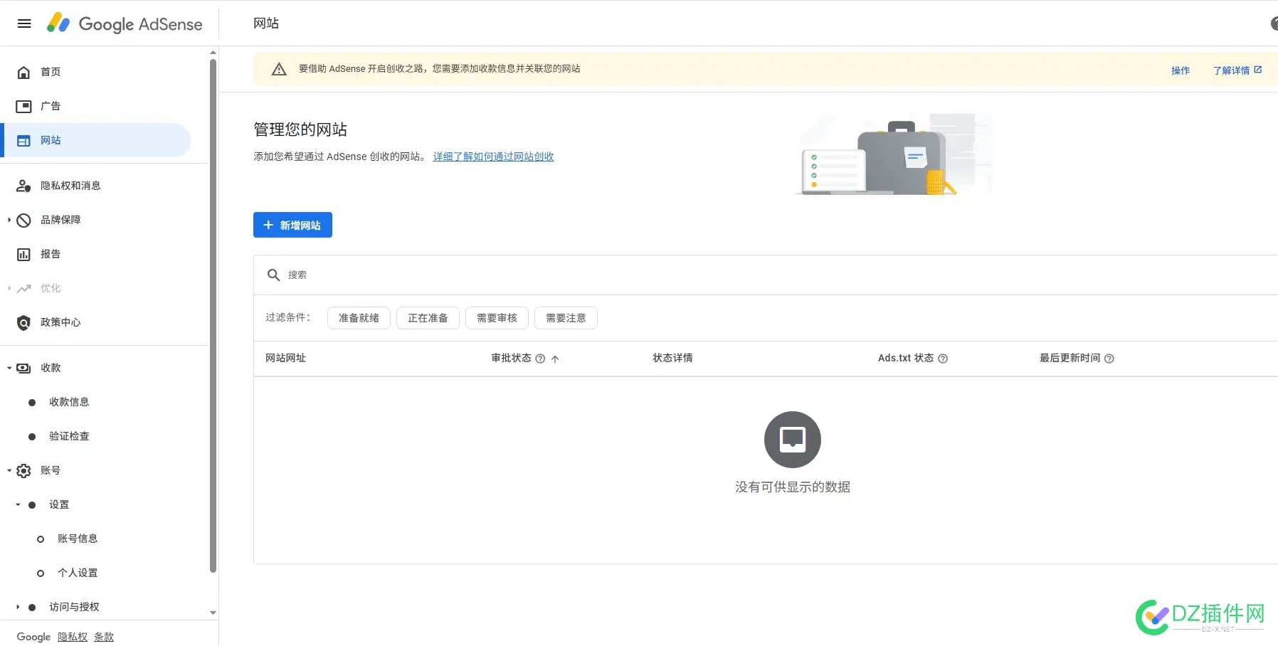
Task: Click the warning triangle in the banner
Action: pyautogui.click(x=279, y=69)
